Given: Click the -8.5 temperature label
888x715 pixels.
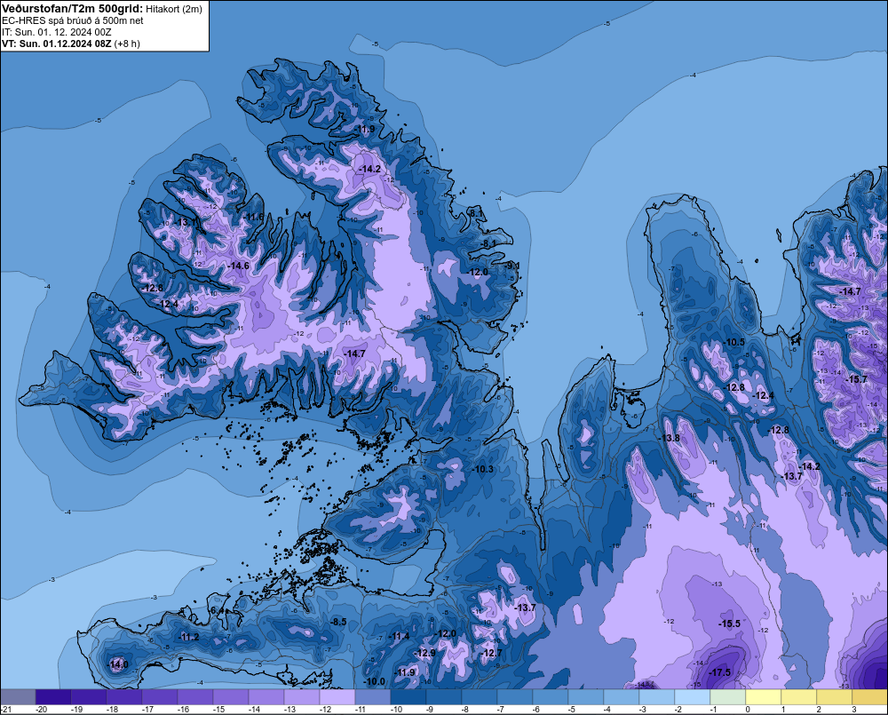Looking at the screenshot, I should click(x=338, y=622).
